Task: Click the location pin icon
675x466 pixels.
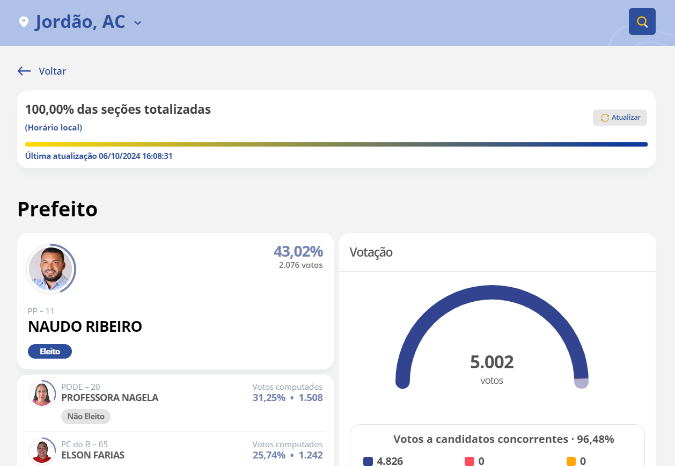Action: (24, 22)
